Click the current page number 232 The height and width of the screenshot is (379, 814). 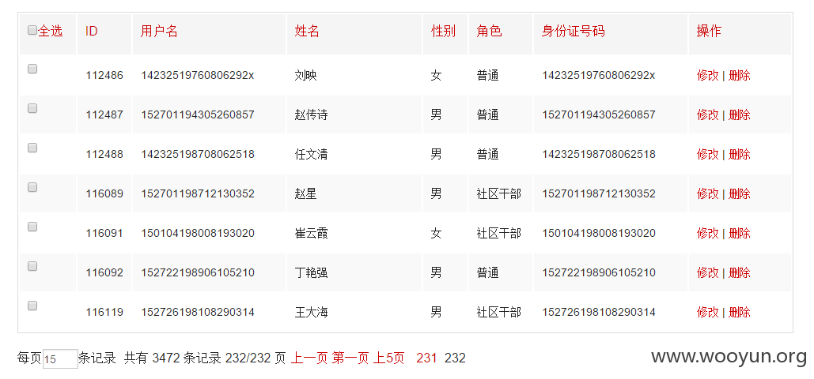455,358
